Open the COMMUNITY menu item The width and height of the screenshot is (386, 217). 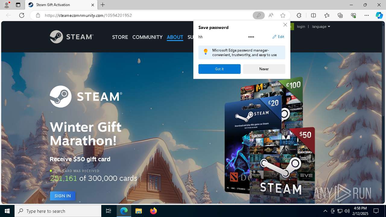tap(147, 37)
